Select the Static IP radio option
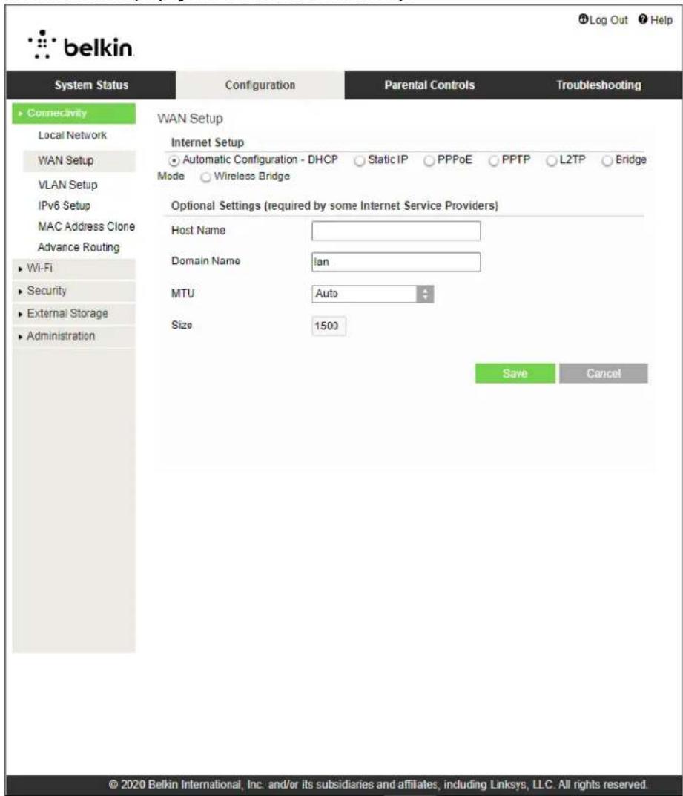The height and width of the screenshot is (796, 683). (x=359, y=161)
